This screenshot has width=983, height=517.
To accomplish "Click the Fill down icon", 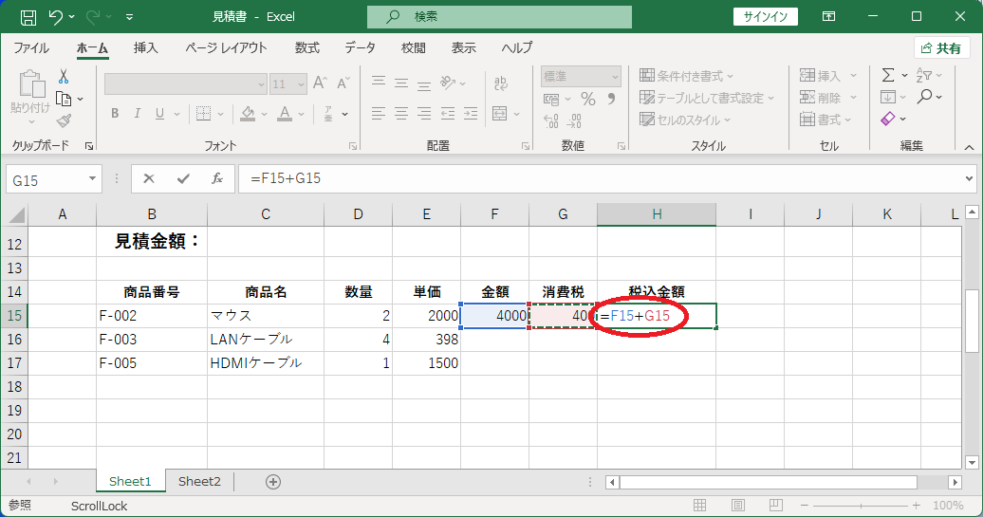I will (888, 97).
